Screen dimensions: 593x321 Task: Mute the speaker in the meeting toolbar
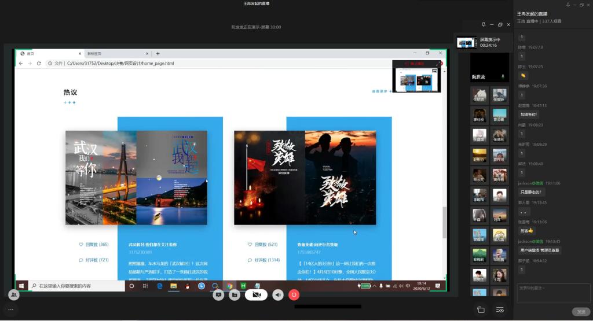278,295
